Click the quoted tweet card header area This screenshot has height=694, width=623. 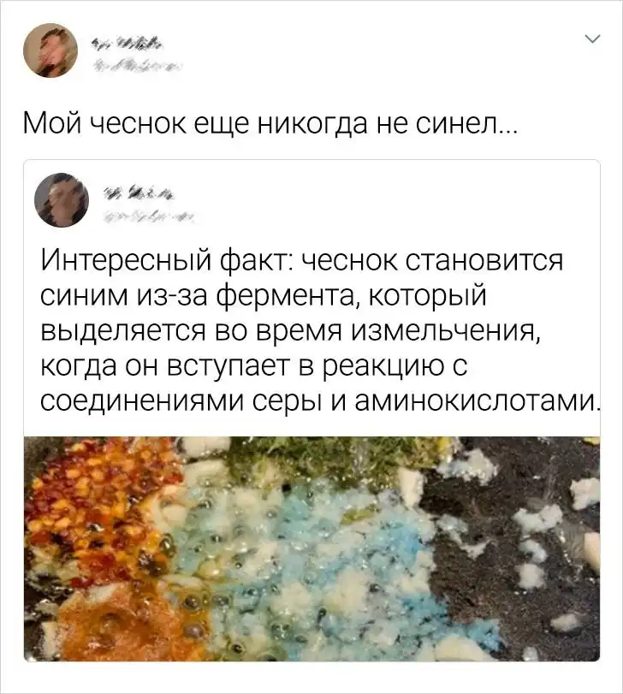click(312, 199)
